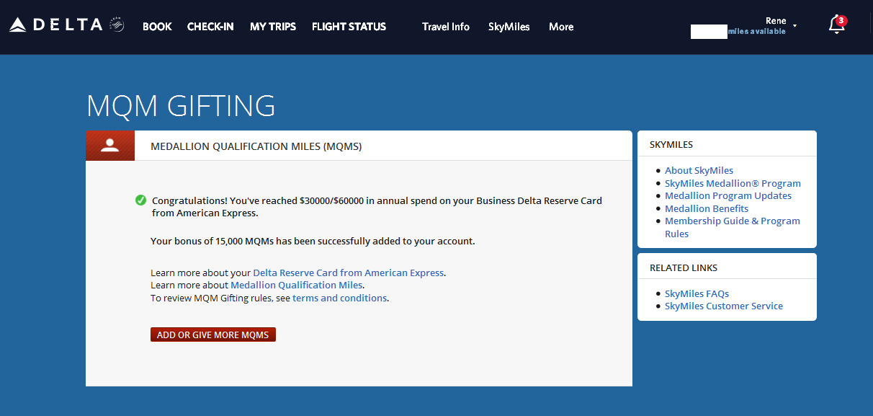Expand the Travel Info menu
This screenshot has height=416, width=873.
coord(445,27)
